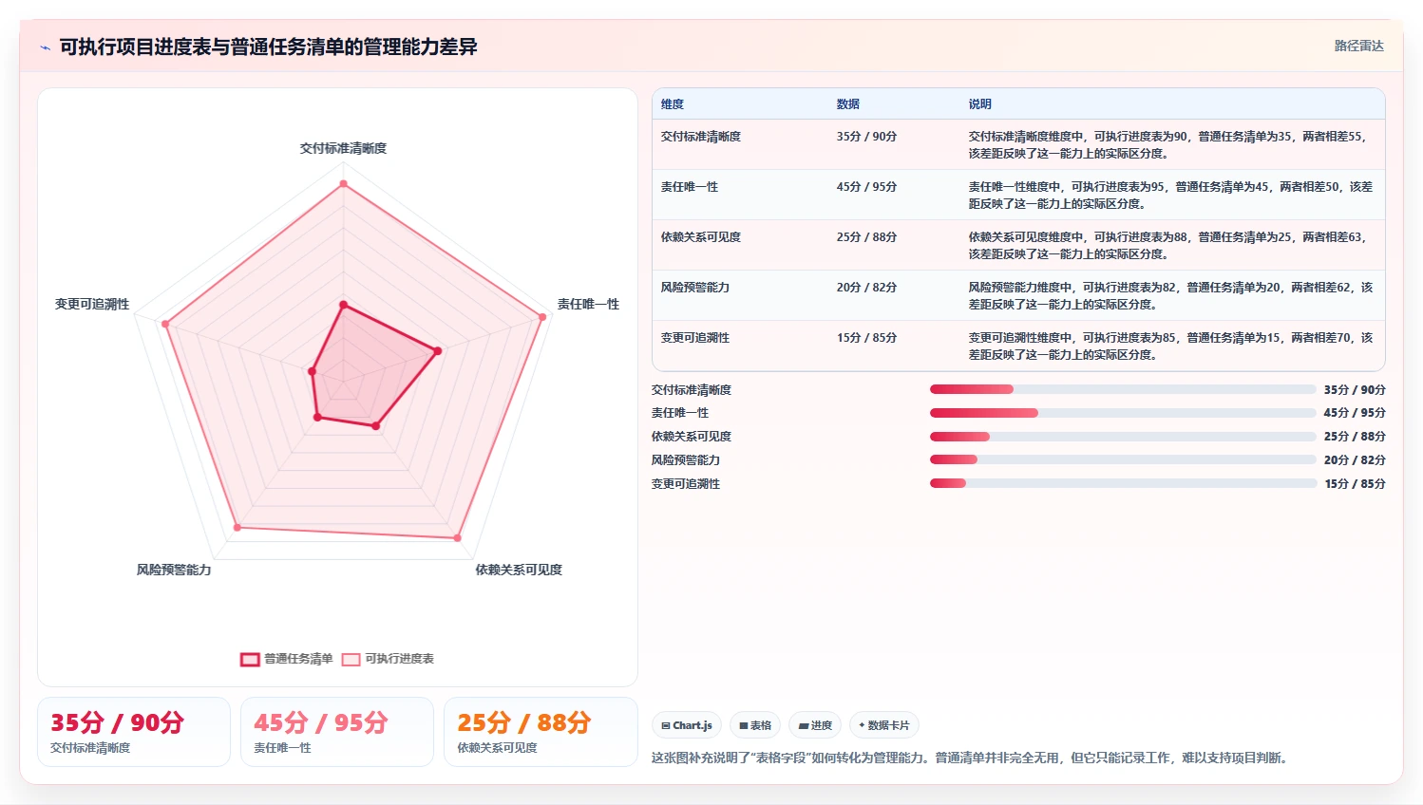Click the 维度 column header
This screenshot has width=1423, height=805.
pos(673,104)
